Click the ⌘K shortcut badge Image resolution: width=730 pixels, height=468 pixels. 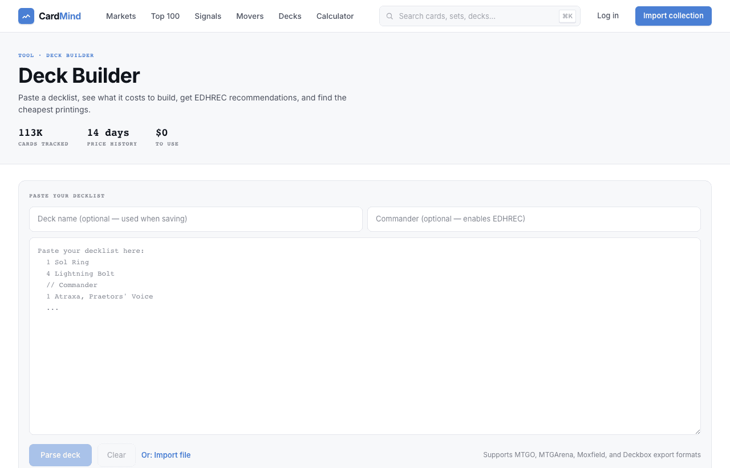(567, 16)
